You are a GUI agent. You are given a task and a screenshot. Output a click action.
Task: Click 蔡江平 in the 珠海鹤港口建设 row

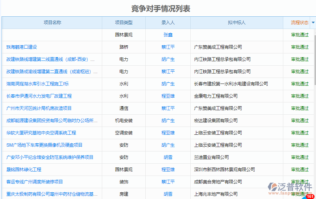click(168, 47)
